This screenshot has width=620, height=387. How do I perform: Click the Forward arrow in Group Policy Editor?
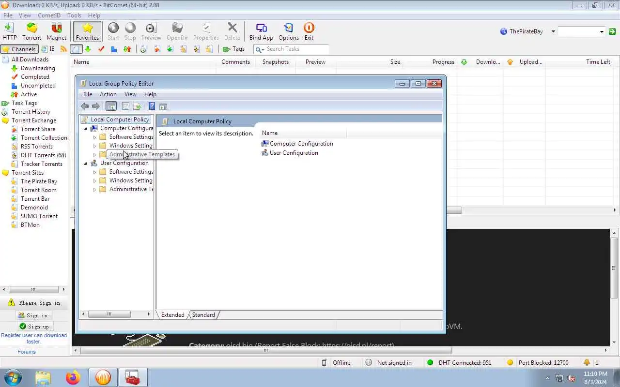tap(96, 106)
